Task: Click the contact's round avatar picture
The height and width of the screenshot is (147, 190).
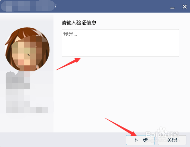Action: pyautogui.click(x=27, y=50)
